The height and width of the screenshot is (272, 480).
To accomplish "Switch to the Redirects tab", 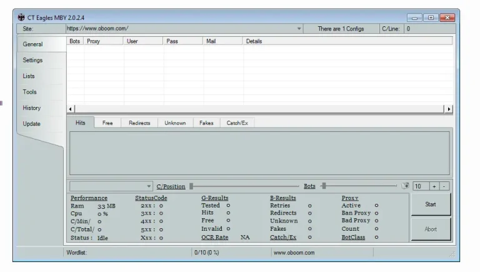I will tap(139, 123).
